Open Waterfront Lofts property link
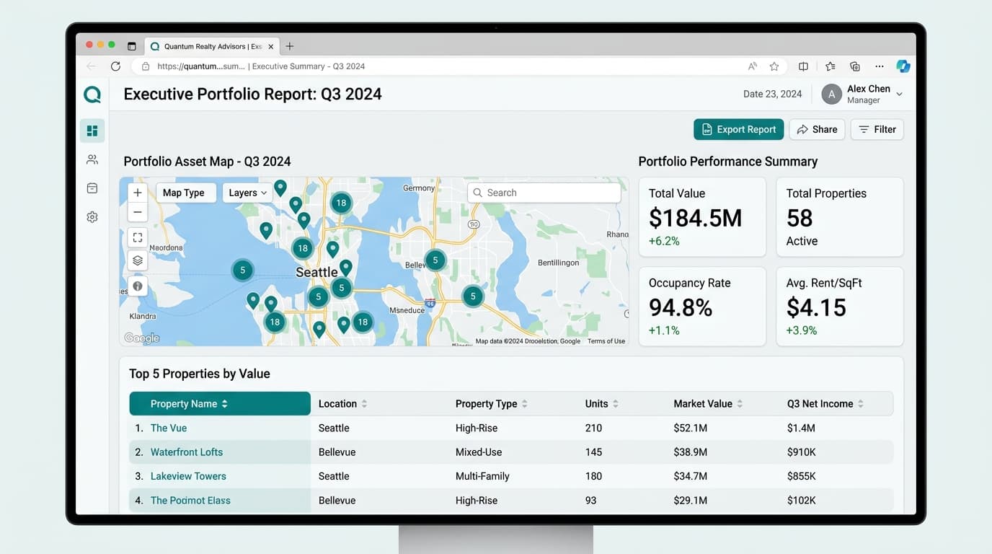Viewport: 992px width, 554px height. pyautogui.click(x=187, y=452)
